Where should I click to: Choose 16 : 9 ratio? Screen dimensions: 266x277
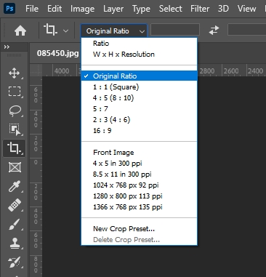[140, 131]
